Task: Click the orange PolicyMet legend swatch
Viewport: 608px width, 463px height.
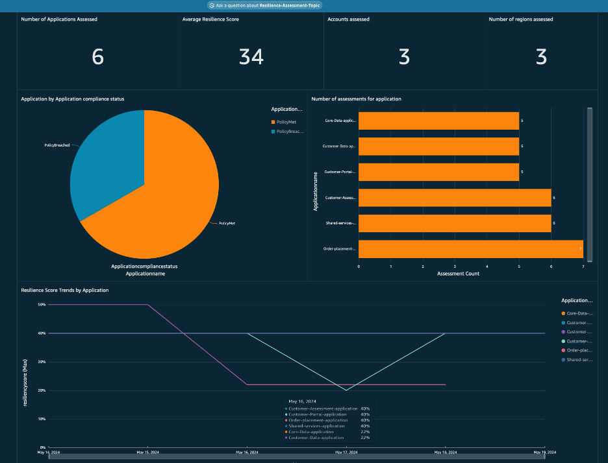Action: (x=274, y=121)
